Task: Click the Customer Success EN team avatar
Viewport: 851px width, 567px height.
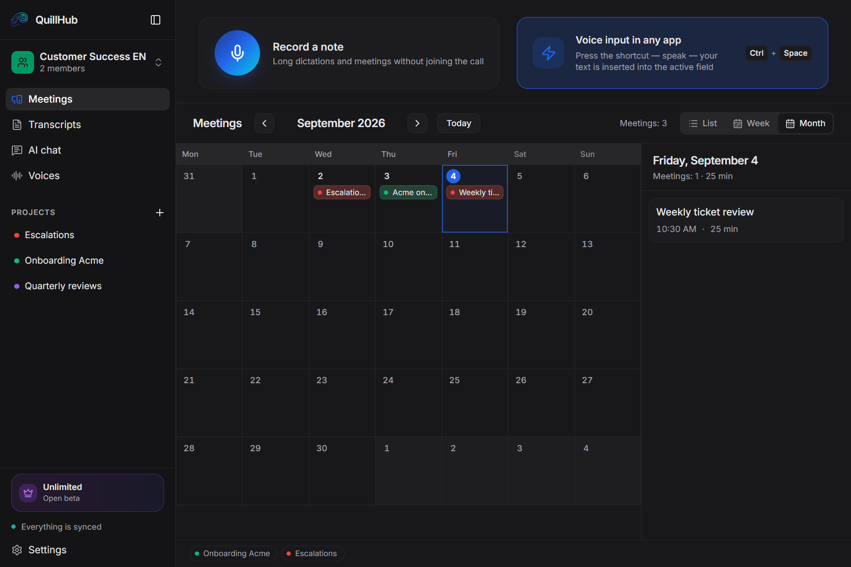Action: [23, 62]
